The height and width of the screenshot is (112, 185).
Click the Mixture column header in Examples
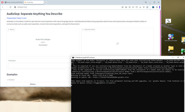(33, 84)
